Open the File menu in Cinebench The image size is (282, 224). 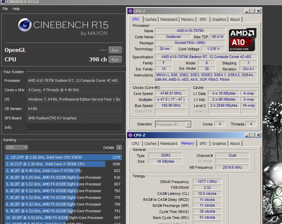5,9
